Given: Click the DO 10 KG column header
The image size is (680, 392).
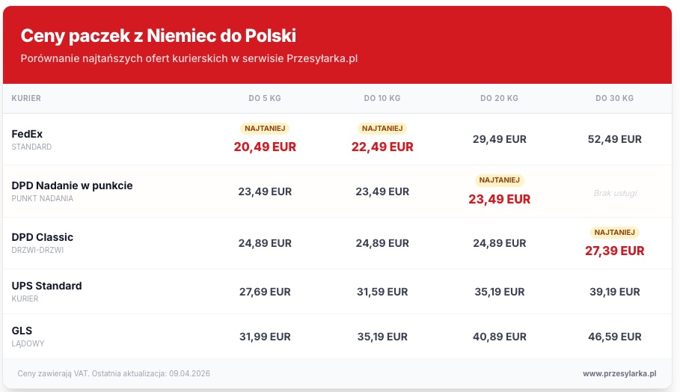Looking at the screenshot, I should point(382,99).
